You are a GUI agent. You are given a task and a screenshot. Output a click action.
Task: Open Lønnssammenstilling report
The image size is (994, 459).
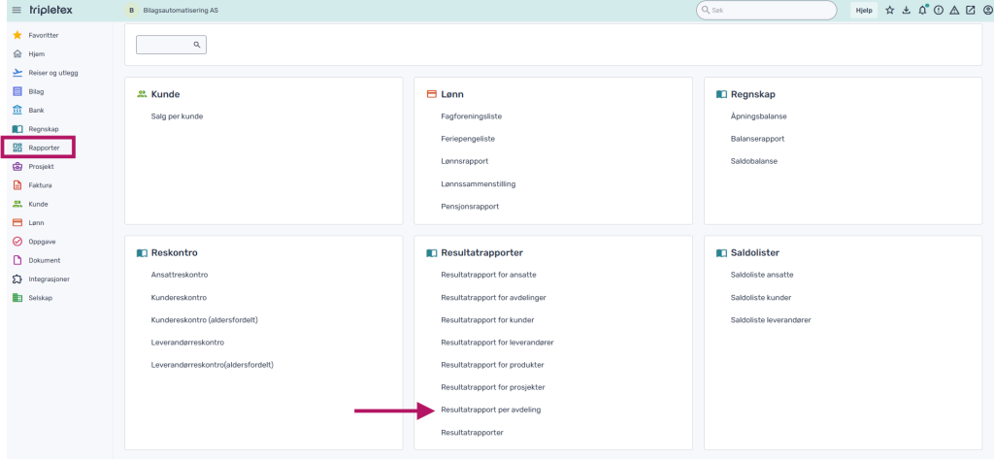click(x=479, y=183)
